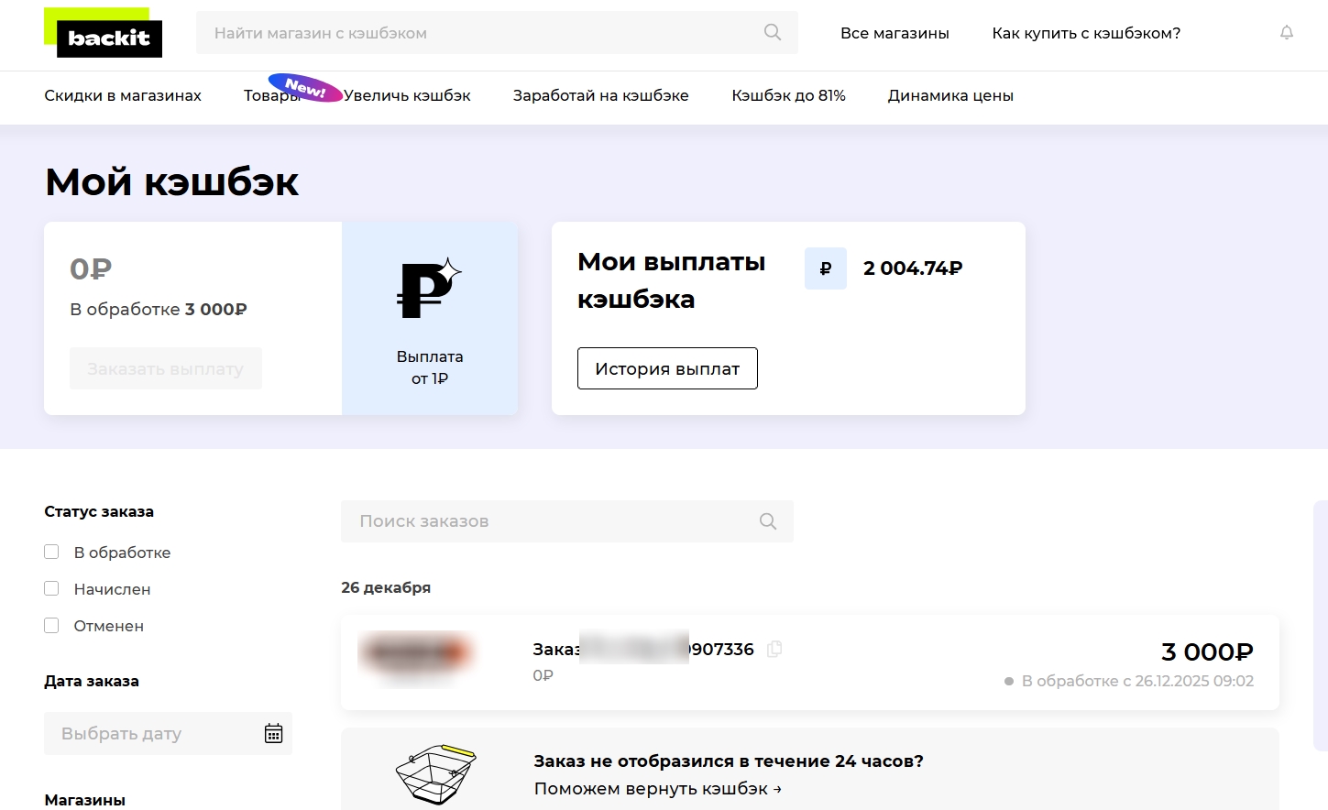Click the "Поиск заказов" input field
1328x810 pixels.
coord(550,521)
